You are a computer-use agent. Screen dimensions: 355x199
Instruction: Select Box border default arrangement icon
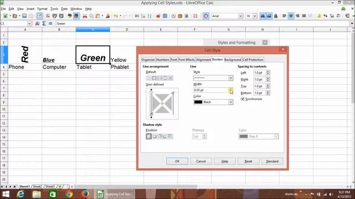(x=154, y=78)
